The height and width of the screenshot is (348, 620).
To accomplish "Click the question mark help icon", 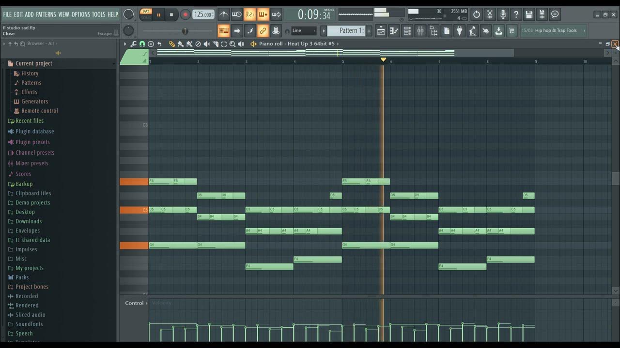I will (x=516, y=14).
